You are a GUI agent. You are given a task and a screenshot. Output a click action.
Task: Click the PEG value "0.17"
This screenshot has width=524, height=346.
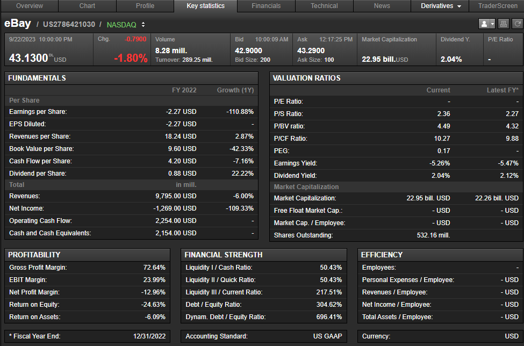tap(444, 151)
